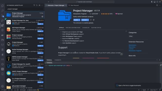
Task: Open Install dropdown for NuGet Package Manager
Action: tap(43, 53)
